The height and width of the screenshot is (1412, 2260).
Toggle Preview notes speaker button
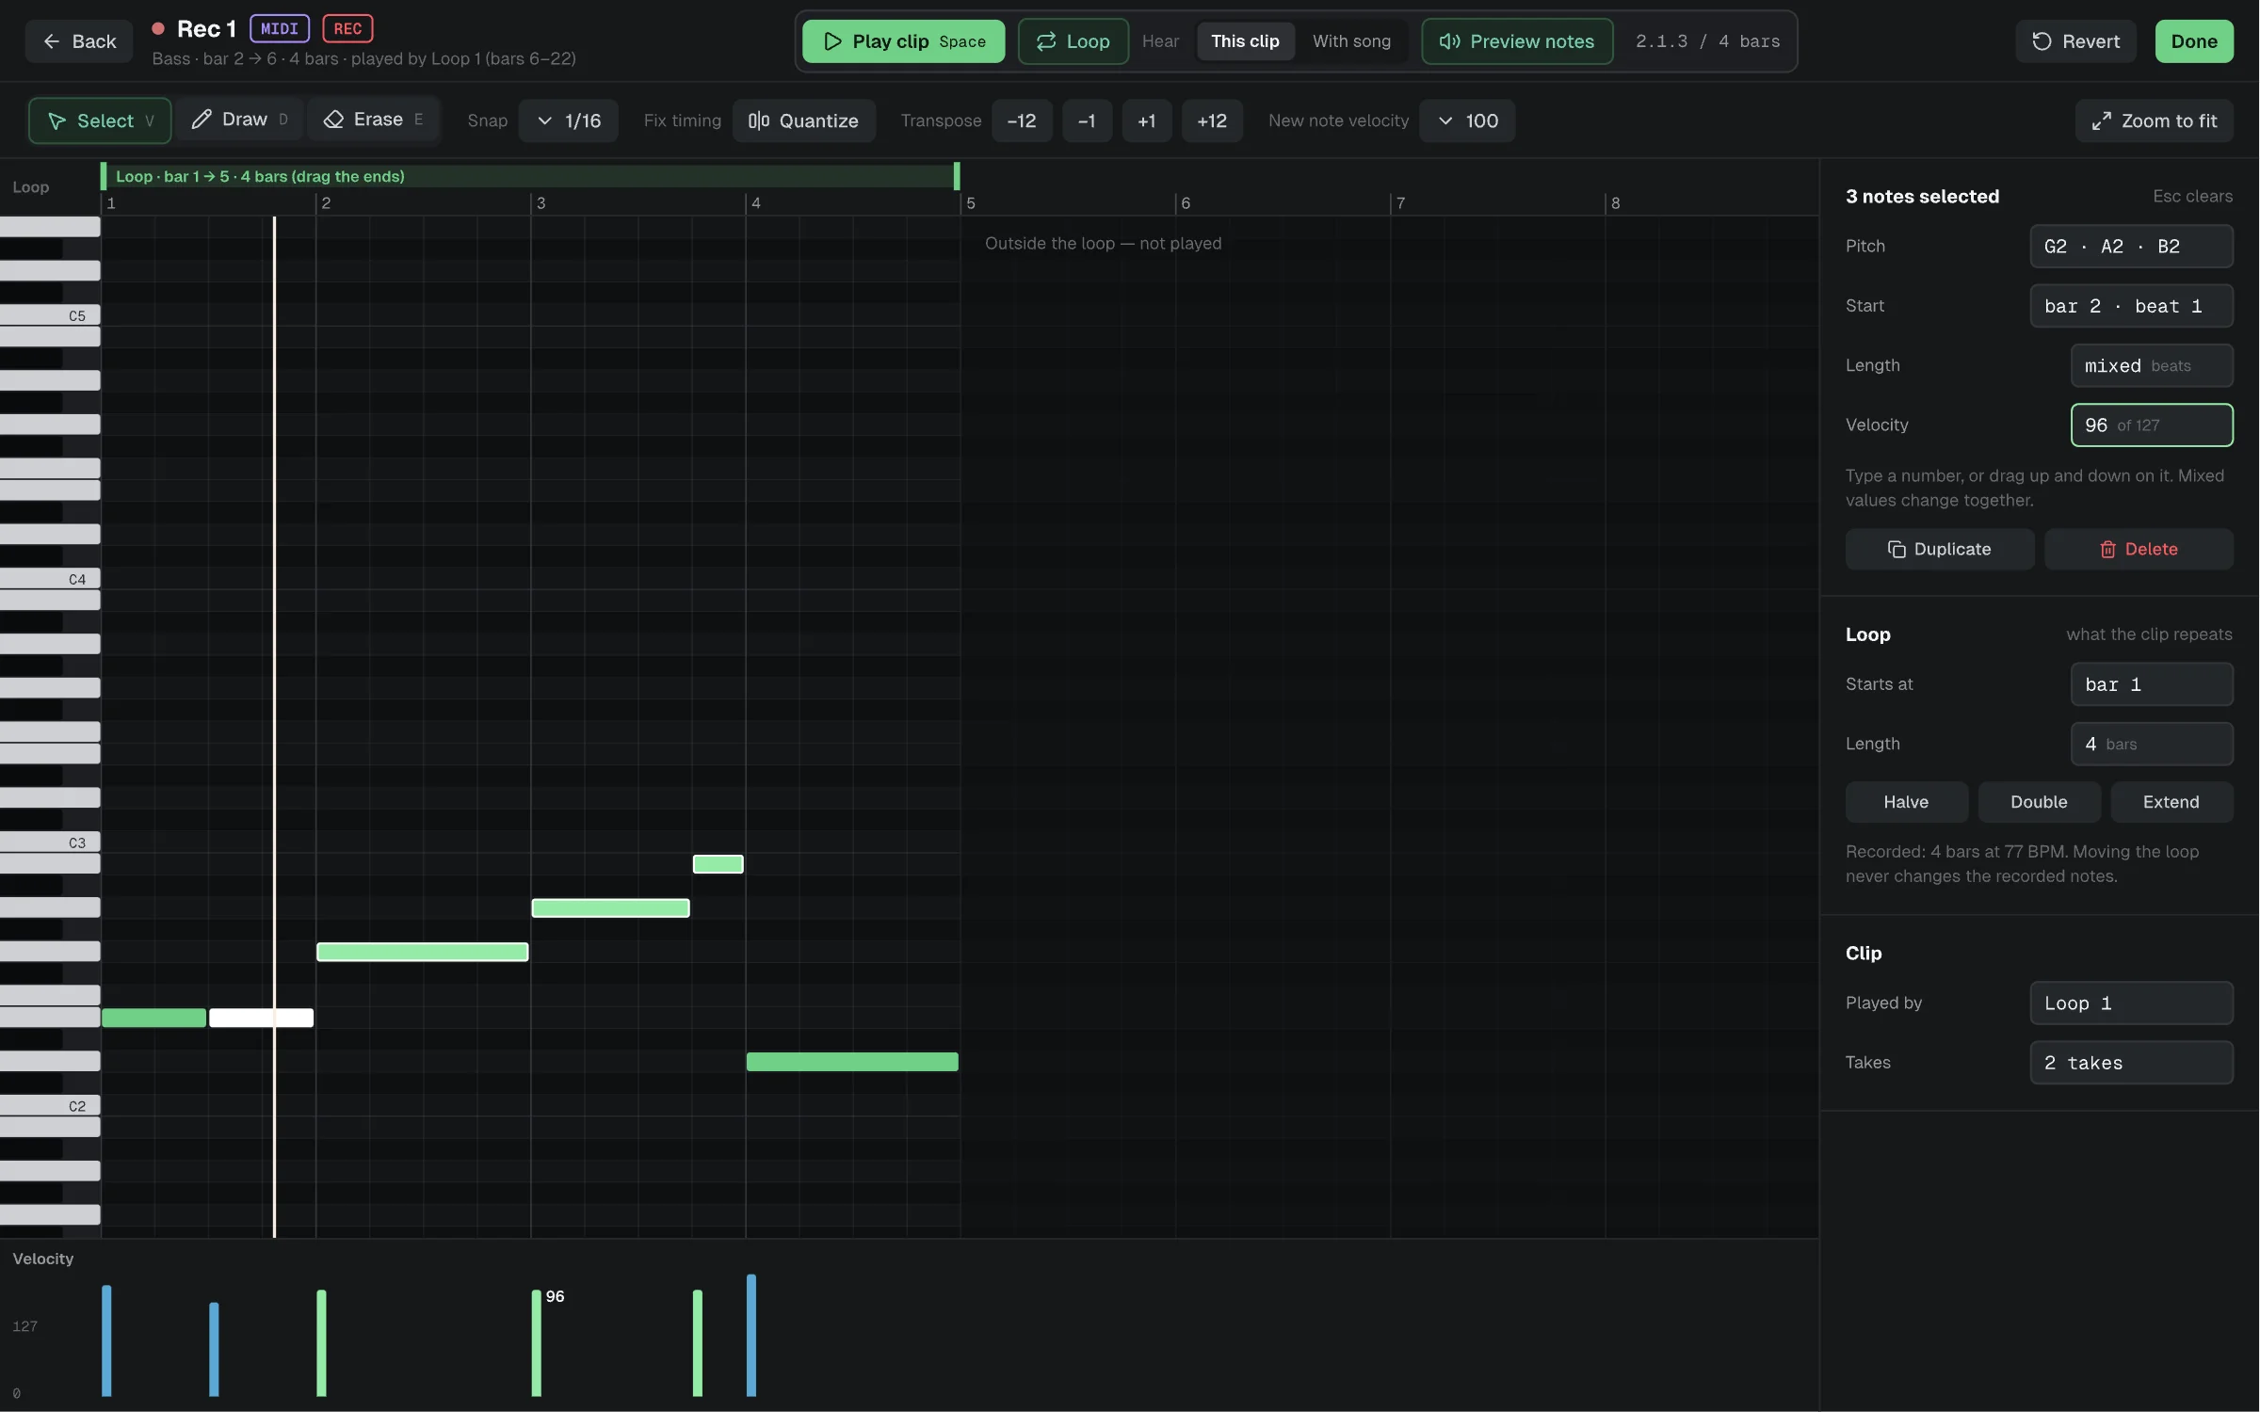[x=1516, y=41]
